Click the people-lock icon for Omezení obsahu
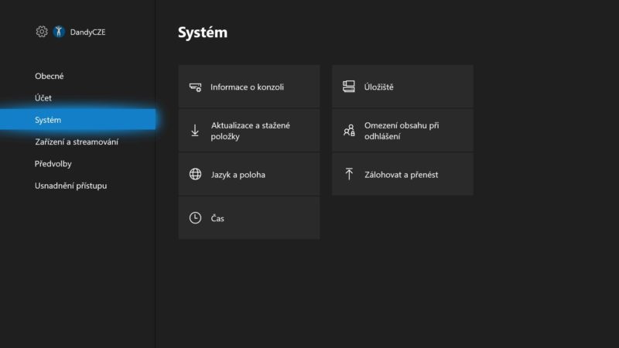 point(349,130)
